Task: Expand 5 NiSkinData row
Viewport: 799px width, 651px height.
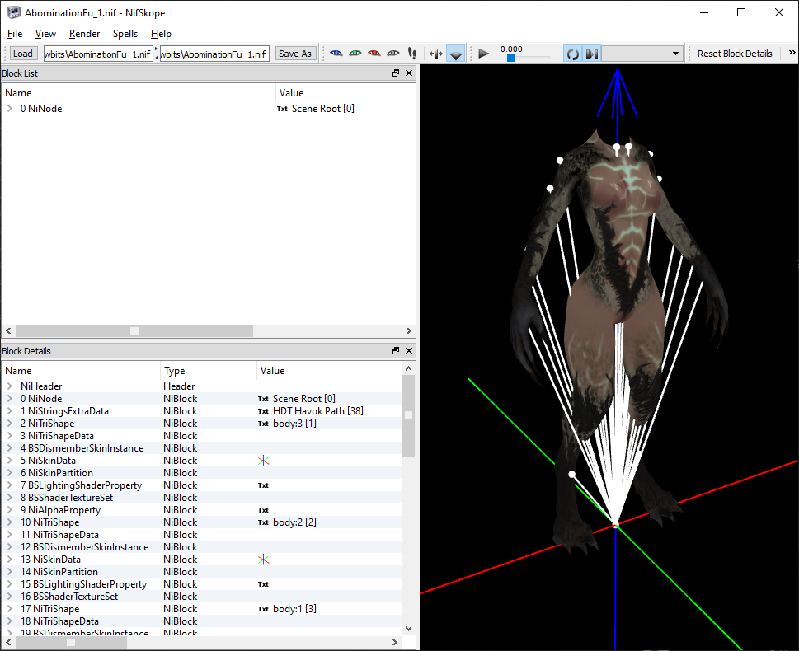Action: [9, 461]
